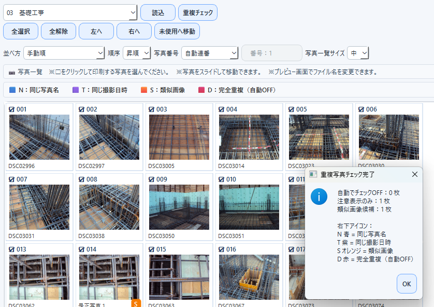Viewport: 434px width, 307px height.
Task: Uncheck the checkbox for photo 003
Action: pyautogui.click(x=151, y=109)
